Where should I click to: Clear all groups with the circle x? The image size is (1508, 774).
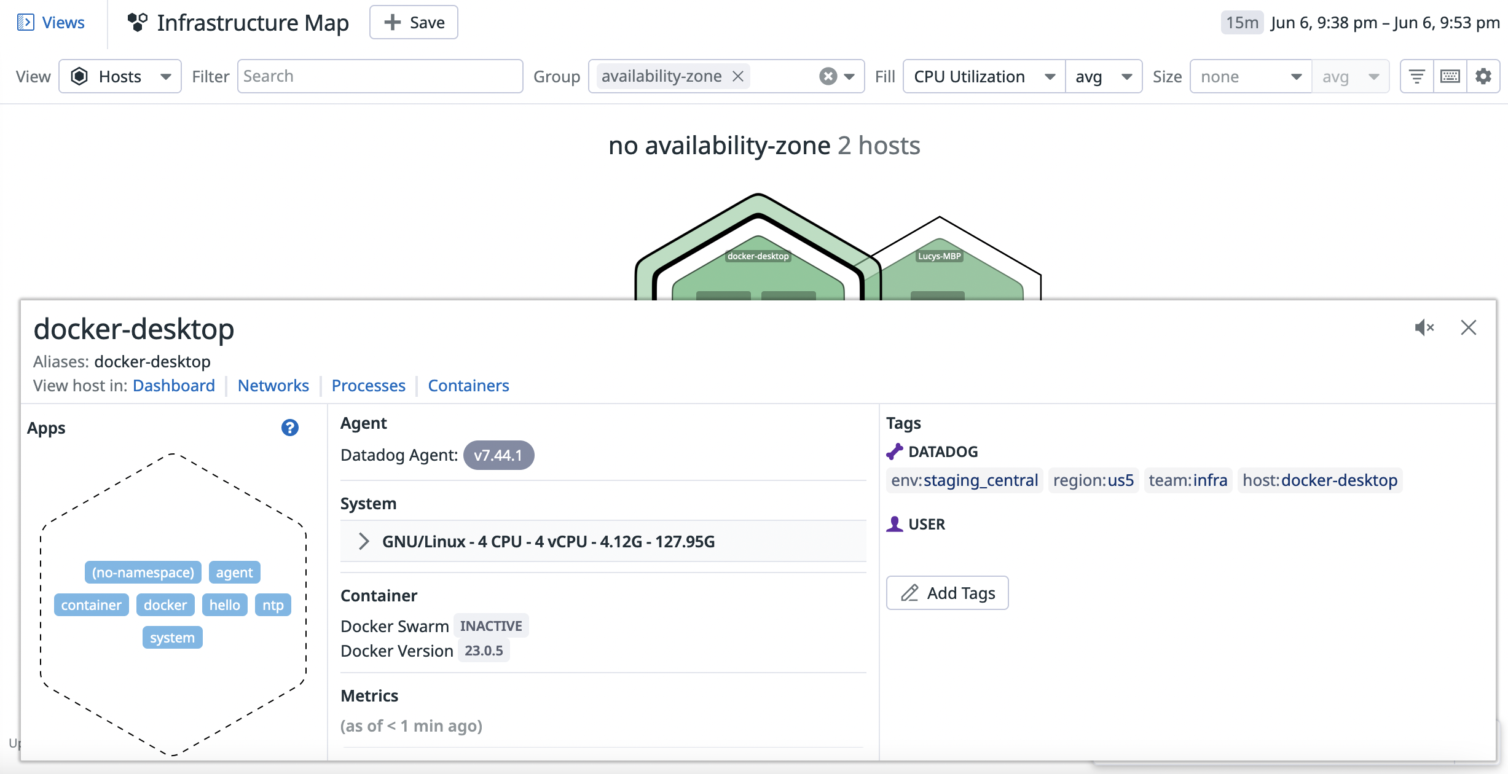coord(828,76)
